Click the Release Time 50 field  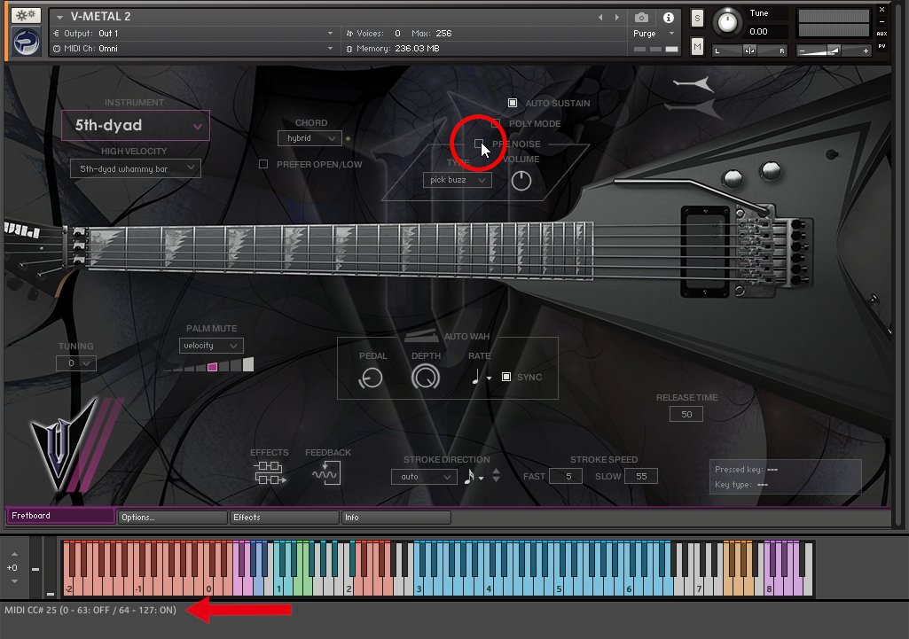pos(686,414)
